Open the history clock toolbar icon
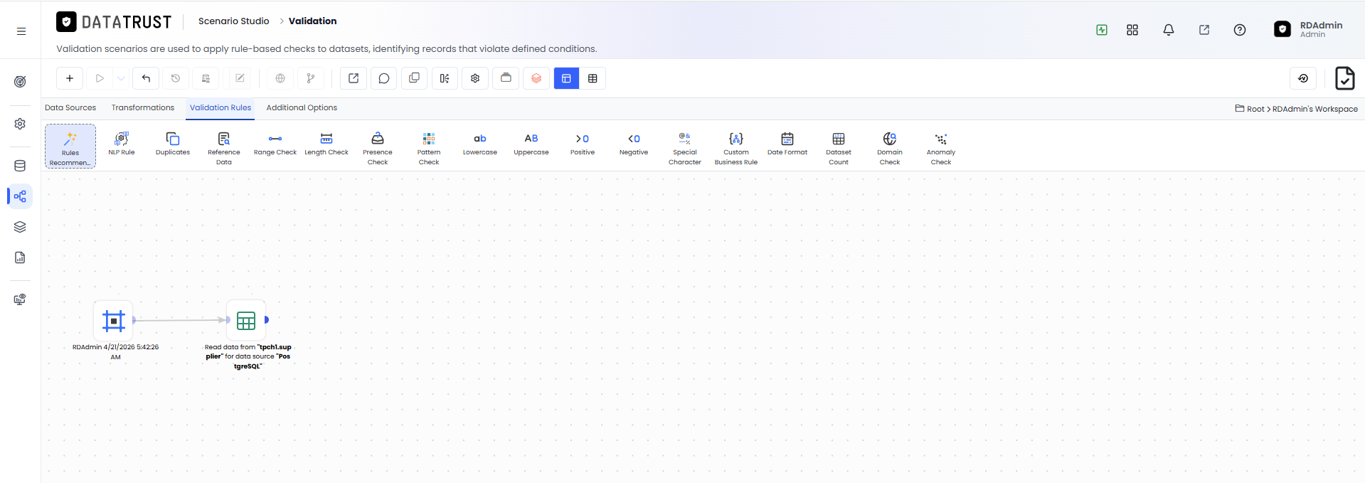1365x483 pixels. pos(176,78)
